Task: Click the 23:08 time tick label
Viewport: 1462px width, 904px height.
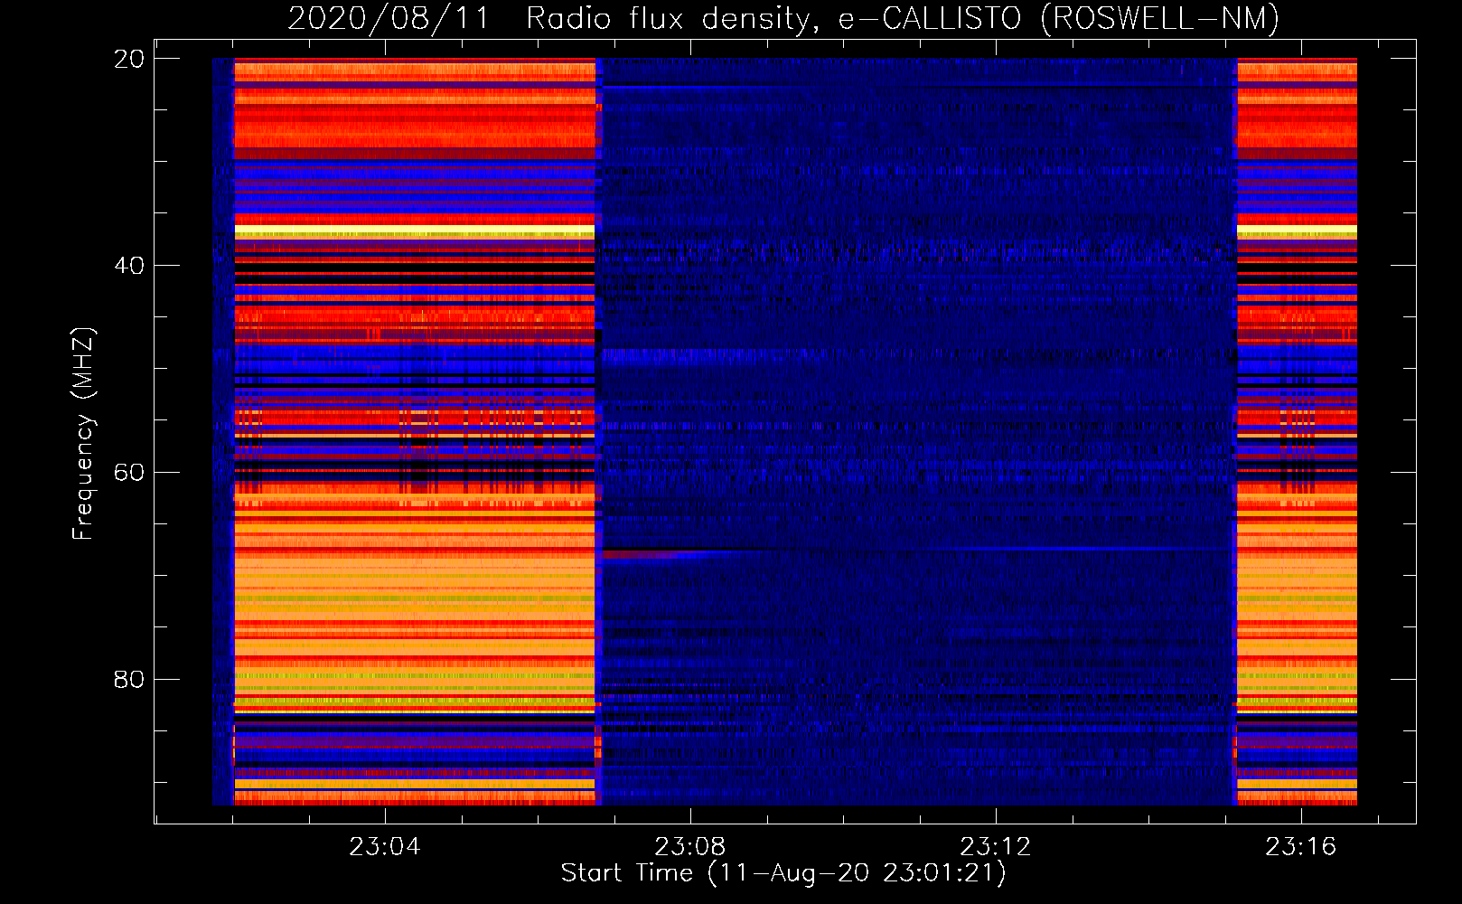Action: [x=690, y=846]
